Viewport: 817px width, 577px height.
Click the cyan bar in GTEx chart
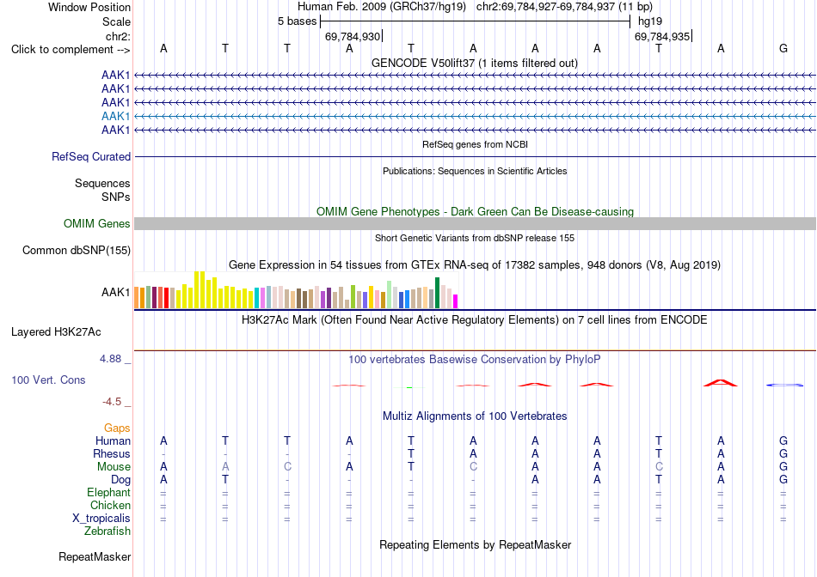(257, 299)
